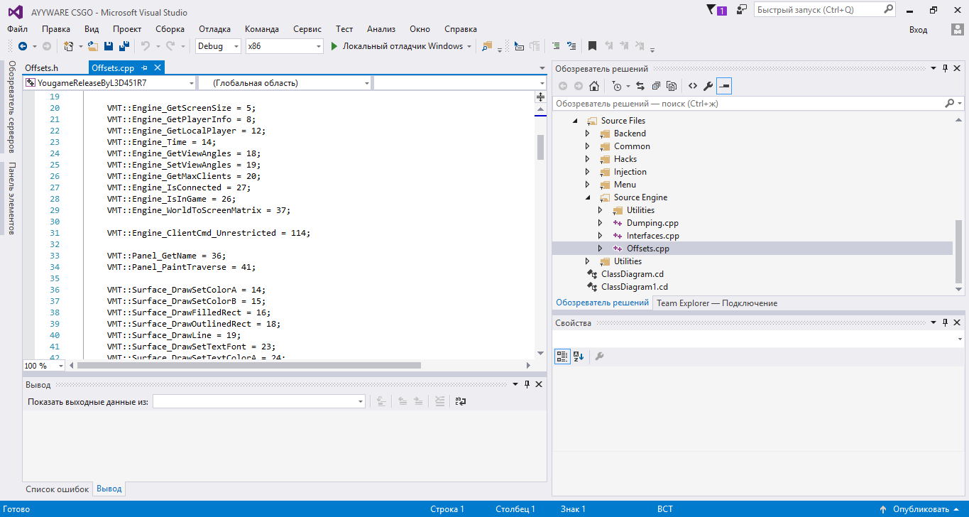Click the split editor handle above the scrollbar
Image resolution: width=969 pixels, height=517 pixels.
pos(540,97)
